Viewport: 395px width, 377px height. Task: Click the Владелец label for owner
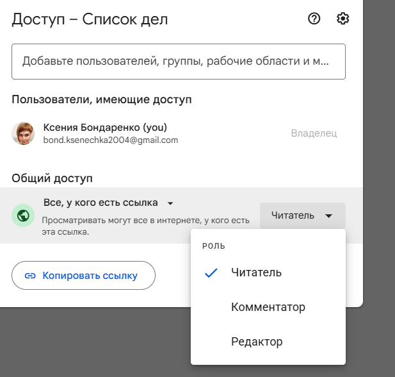click(x=314, y=133)
